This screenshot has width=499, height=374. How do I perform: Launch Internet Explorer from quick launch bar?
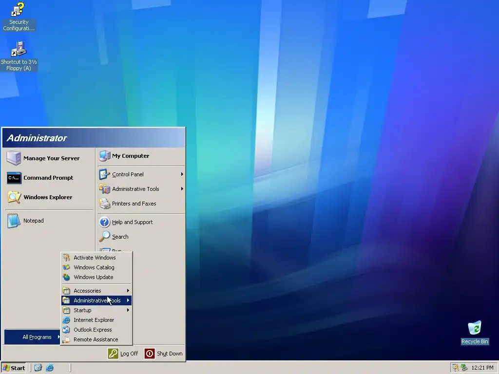point(50,368)
